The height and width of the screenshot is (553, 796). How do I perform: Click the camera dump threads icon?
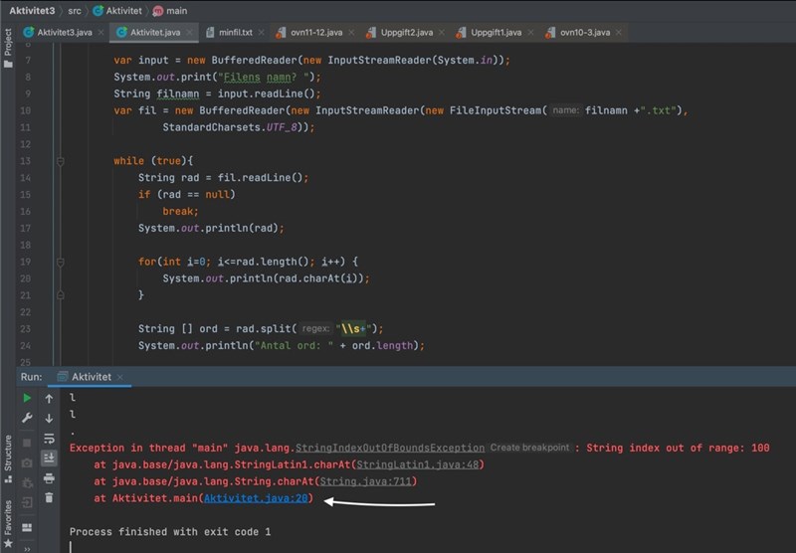coord(27,461)
